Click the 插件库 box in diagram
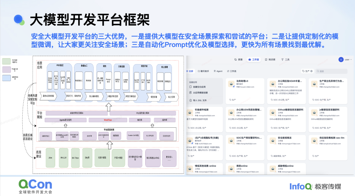This screenshot has width=355, height=196. pyautogui.click(x=165, y=120)
